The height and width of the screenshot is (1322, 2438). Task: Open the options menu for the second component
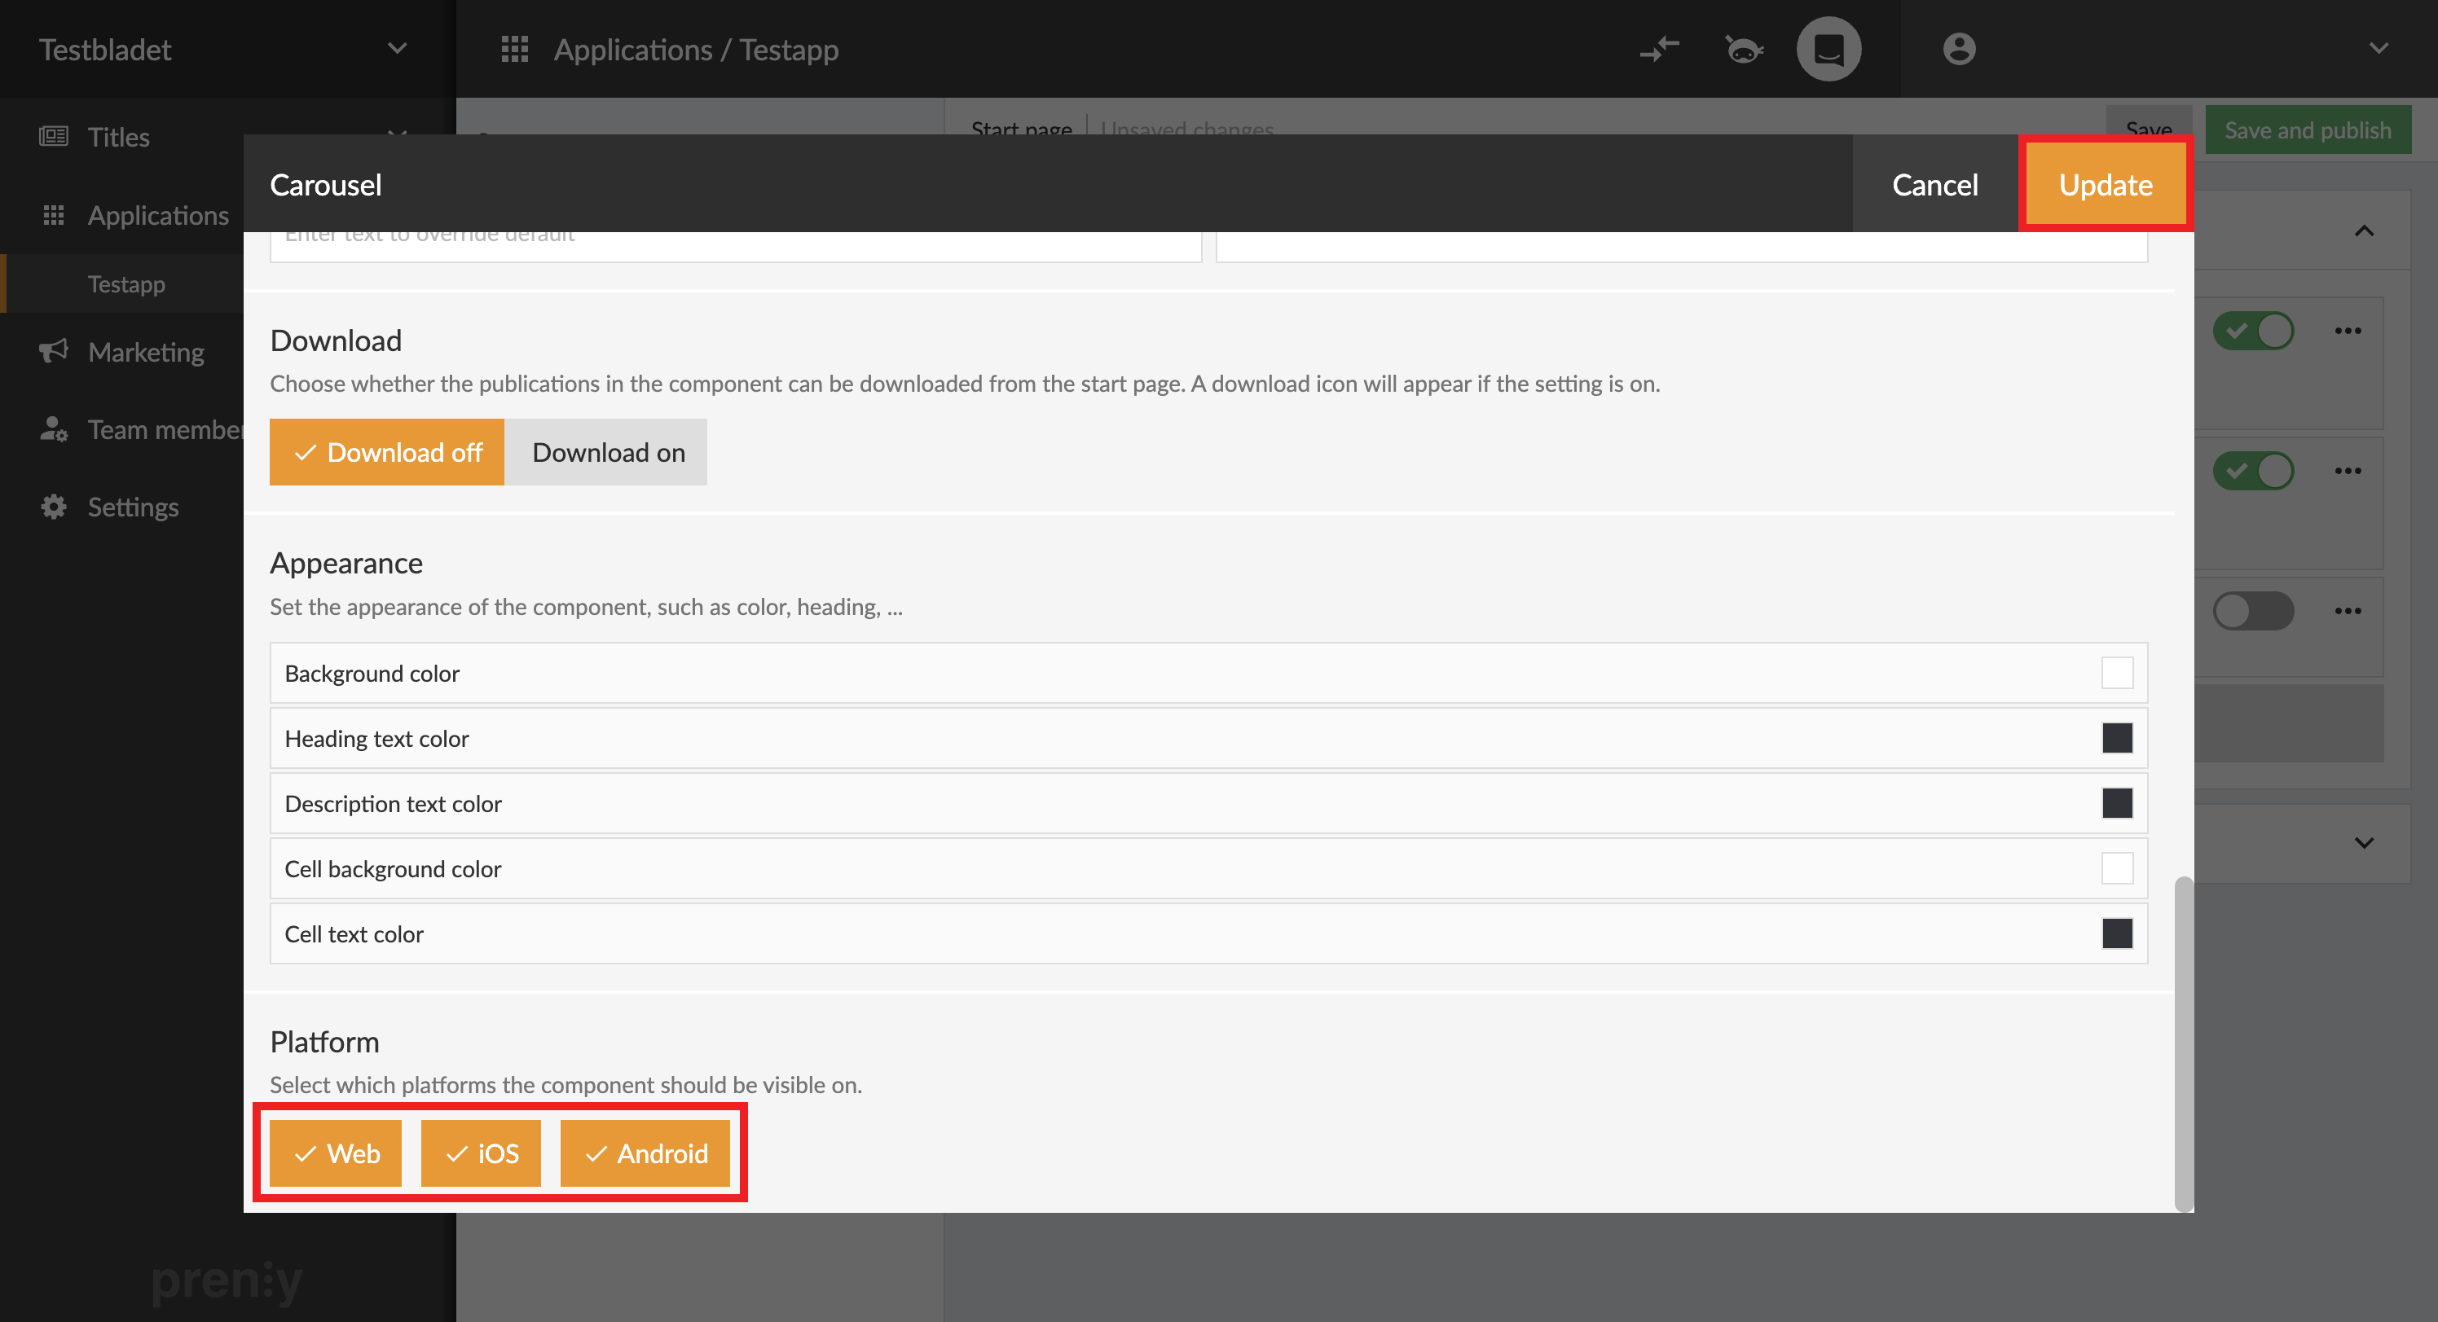click(2350, 470)
